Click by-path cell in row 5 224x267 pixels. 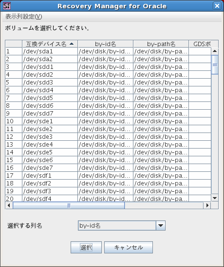click(161, 83)
